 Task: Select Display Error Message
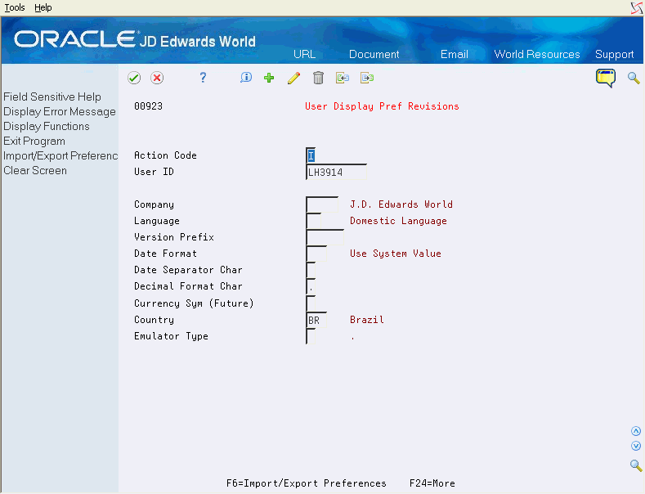tap(60, 111)
